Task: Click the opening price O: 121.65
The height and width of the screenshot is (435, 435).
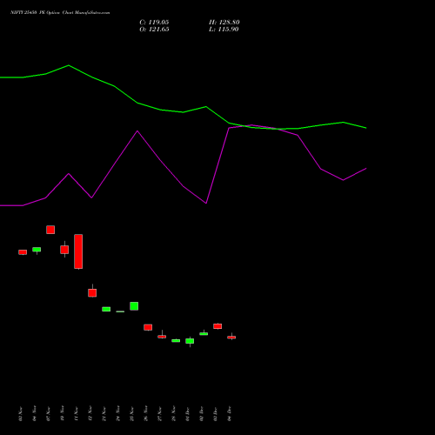Action: coord(154,30)
